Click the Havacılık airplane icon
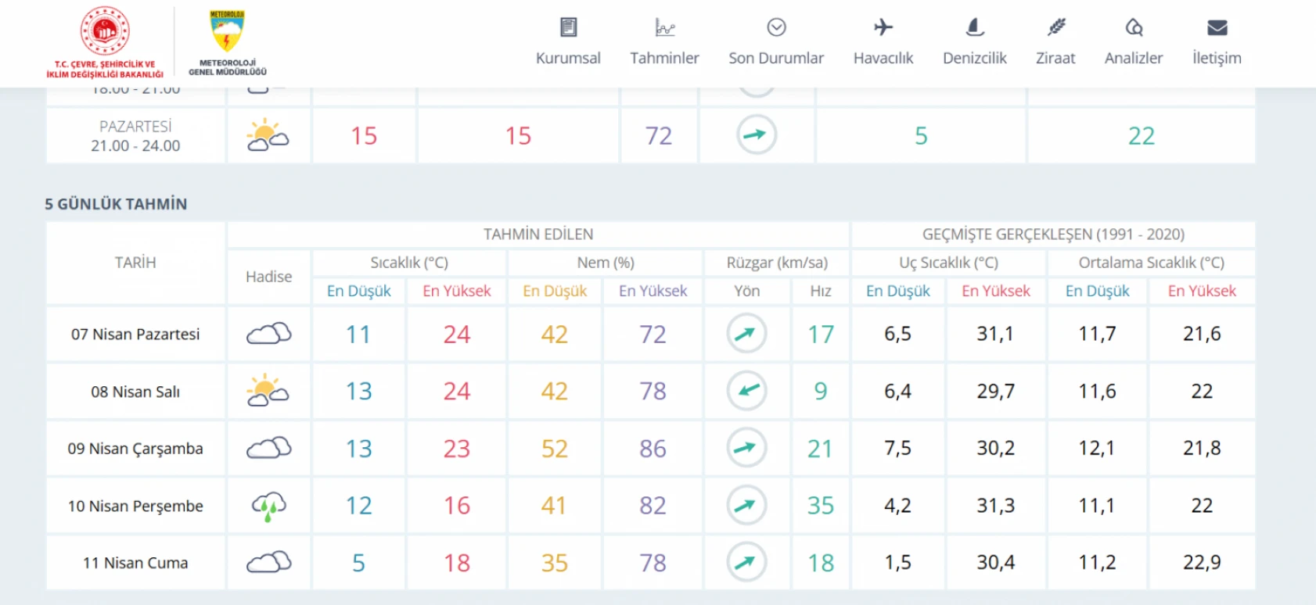This screenshot has height=605, width=1316. [883, 28]
